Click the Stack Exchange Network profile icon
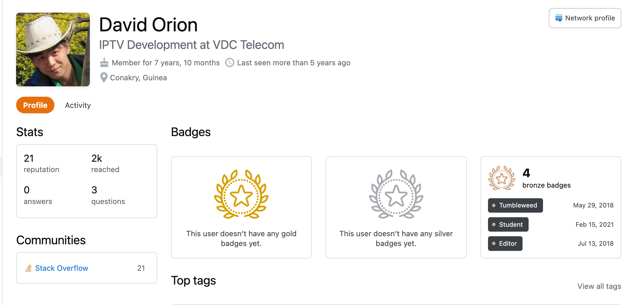The width and height of the screenshot is (638, 305). click(559, 18)
